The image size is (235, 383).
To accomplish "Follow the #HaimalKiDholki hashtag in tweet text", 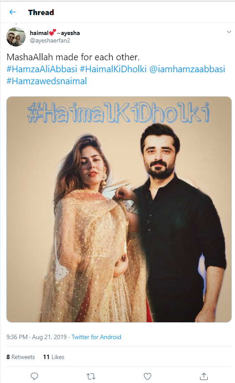I will 113,69.
